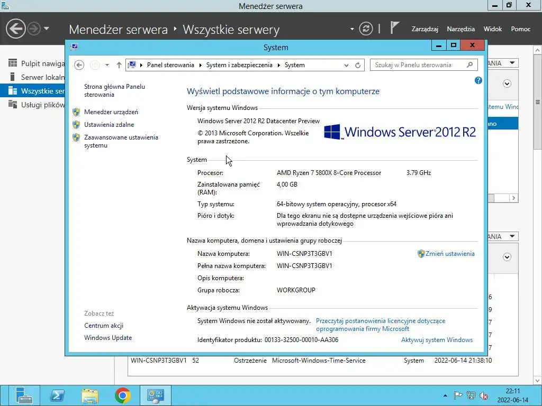The width and height of the screenshot is (542, 406).
Task: Open the Server Manager navigation history dropdown
Action: (x=47, y=29)
